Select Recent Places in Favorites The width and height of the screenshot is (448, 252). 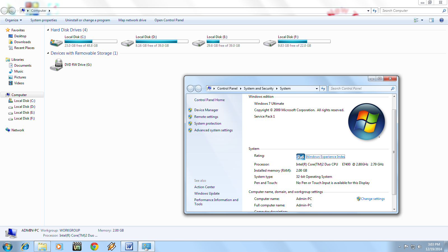point(24,48)
